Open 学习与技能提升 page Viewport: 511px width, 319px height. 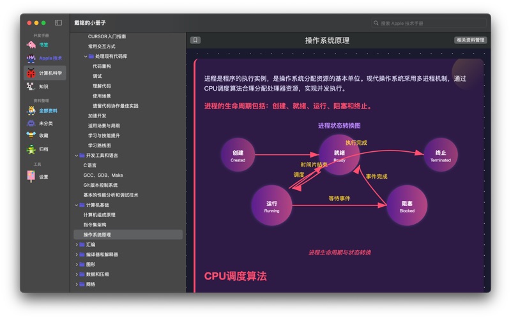[103, 135]
